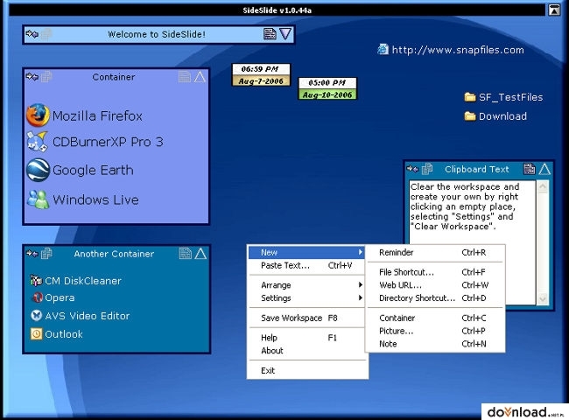Click the Download folder label
569x420 pixels.
(x=502, y=116)
